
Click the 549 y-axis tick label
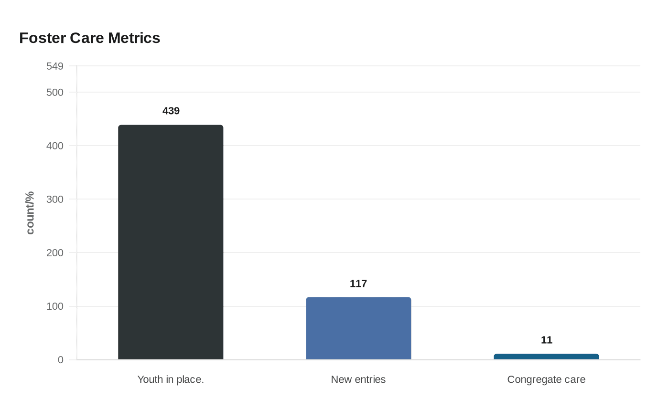click(x=55, y=66)
